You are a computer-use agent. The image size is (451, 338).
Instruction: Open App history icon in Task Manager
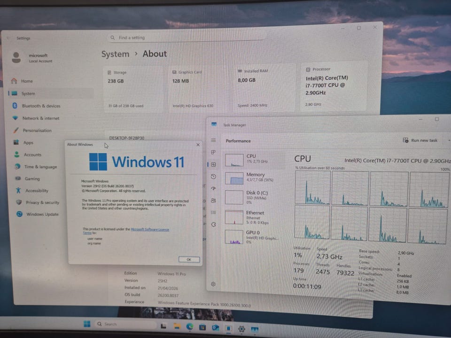pos(213,177)
